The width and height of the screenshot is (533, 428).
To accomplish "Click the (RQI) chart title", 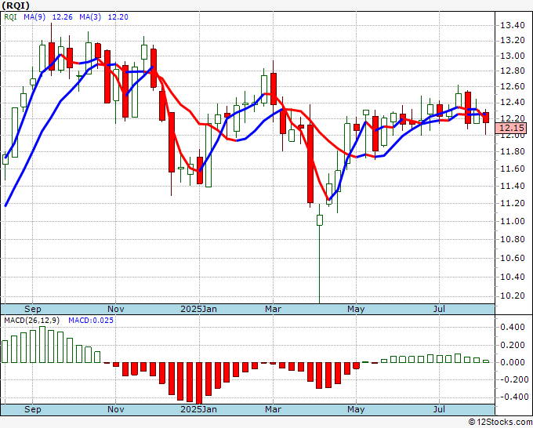I will [16, 5].
